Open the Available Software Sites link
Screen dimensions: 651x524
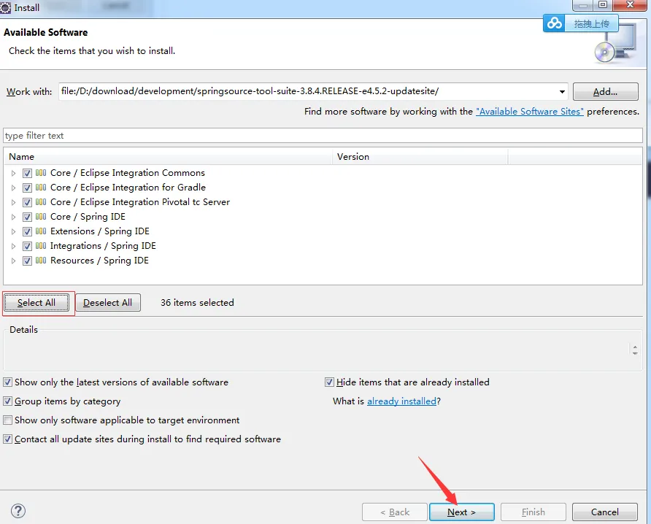[529, 111]
